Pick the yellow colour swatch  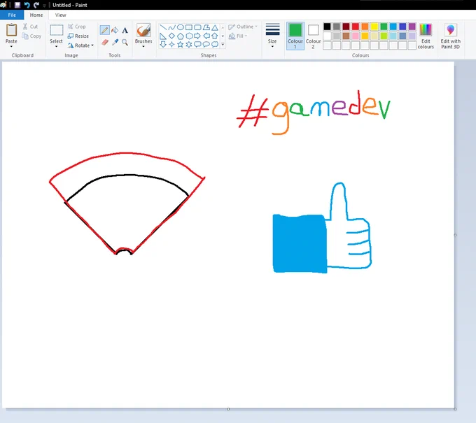click(374, 27)
